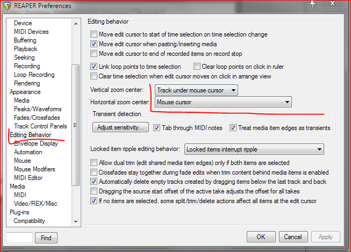
Task: Enable Move edit cursor to end of recorded items
Action: (94, 54)
